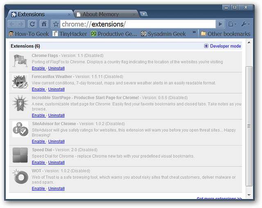Viewport: 262px width, 208px height.
Task: Open the Productive Geek bookmark
Action: 114,34
